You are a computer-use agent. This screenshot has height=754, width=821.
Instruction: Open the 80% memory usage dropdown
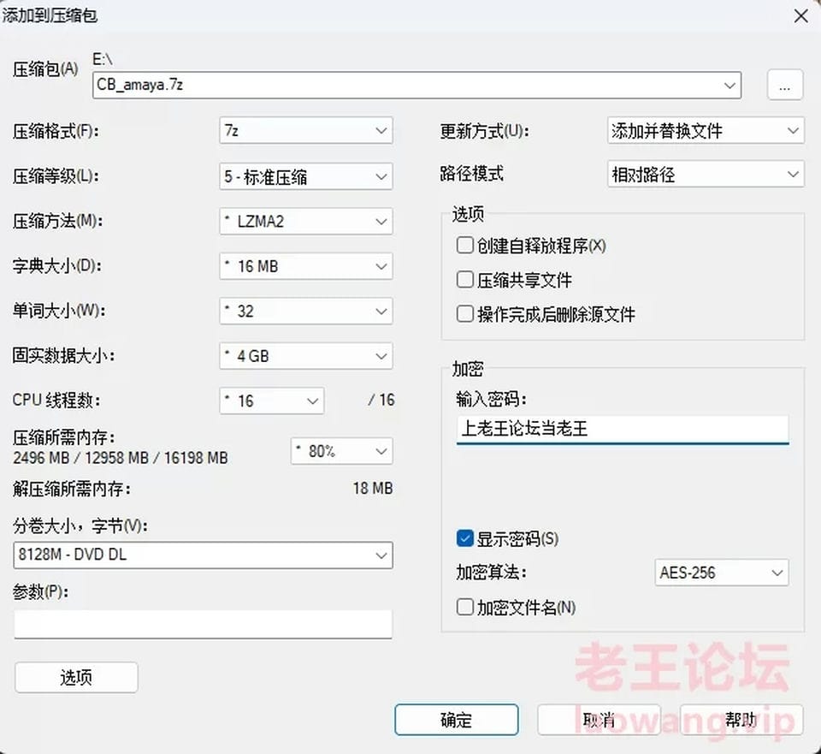coord(341,451)
